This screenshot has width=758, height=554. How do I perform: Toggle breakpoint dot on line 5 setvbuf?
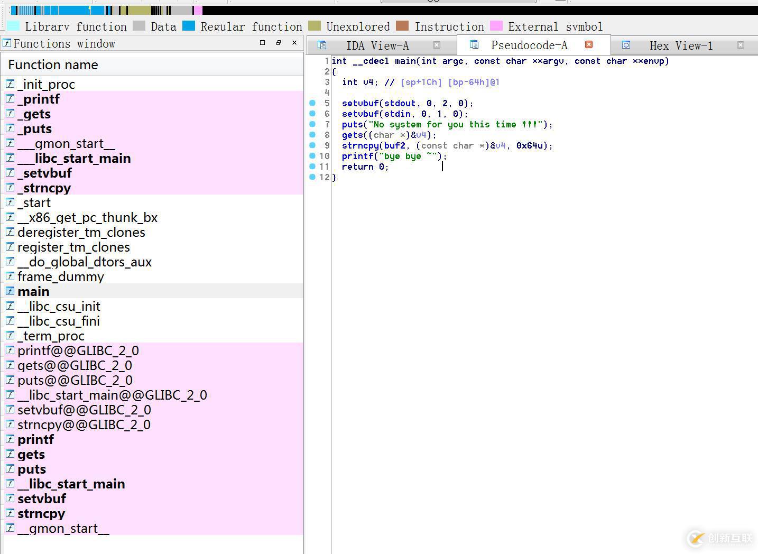coord(312,103)
